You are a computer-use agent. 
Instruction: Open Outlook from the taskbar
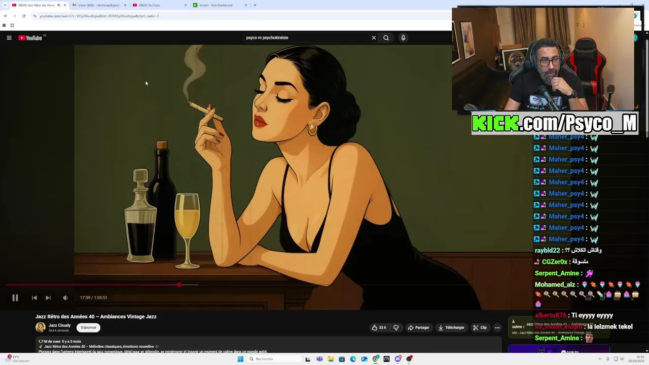[364, 359]
